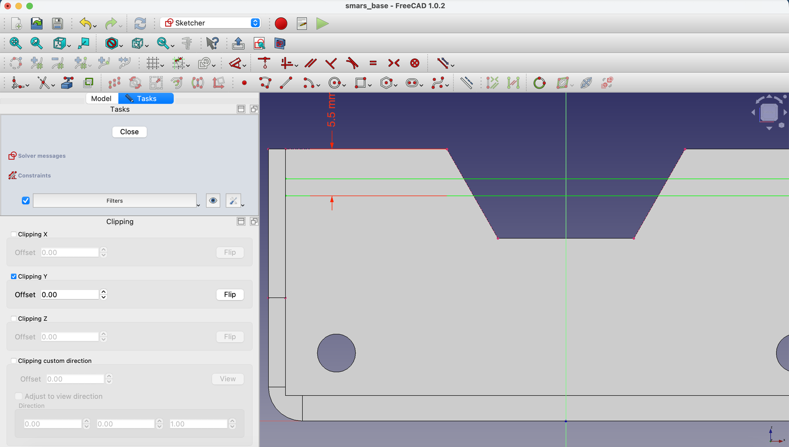Click the refresh recompute icon
This screenshot has width=789, height=447.
[x=140, y=23]
